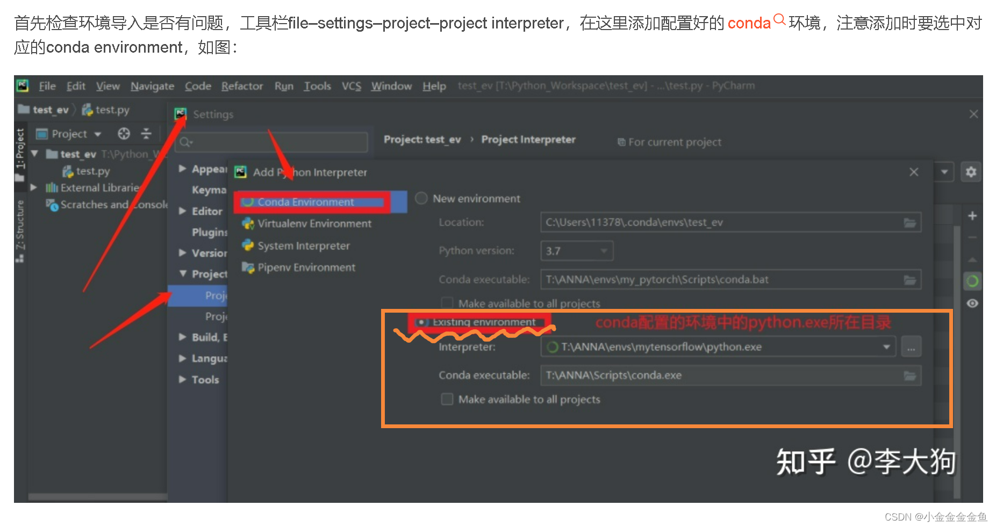Click the search magnifier beside conda link

(x=779, y=20)
